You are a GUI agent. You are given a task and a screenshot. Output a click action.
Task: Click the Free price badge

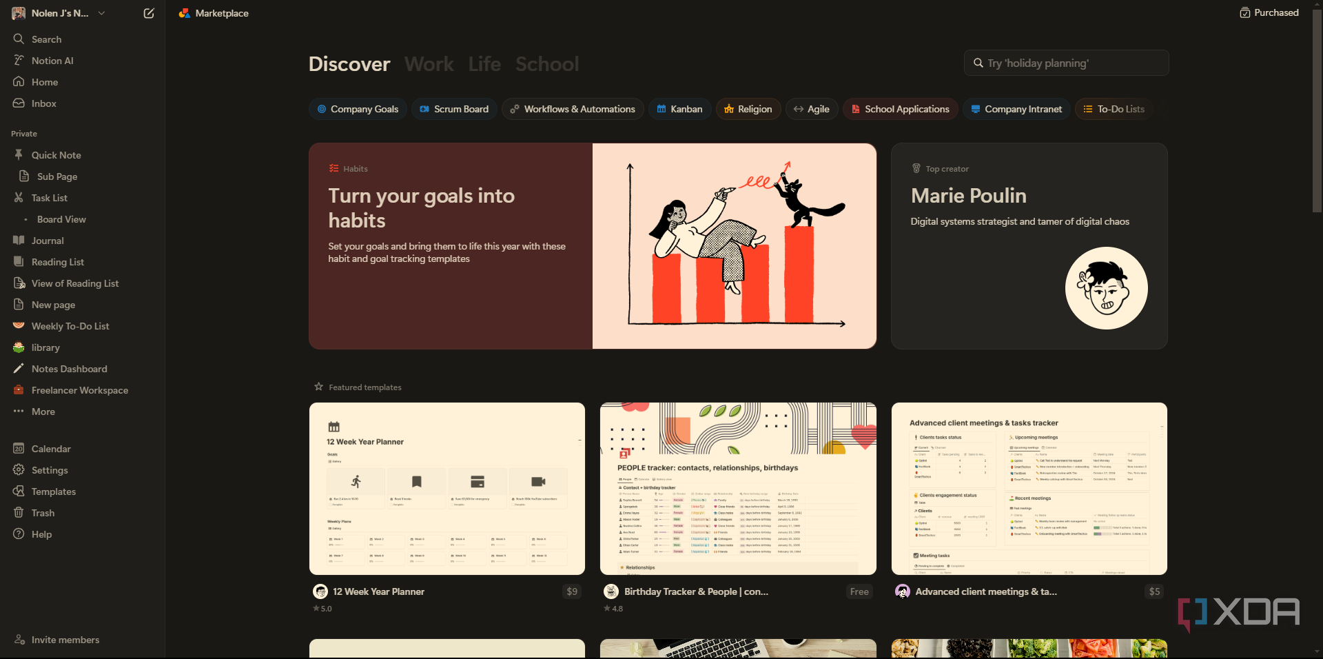click(859, 591)
